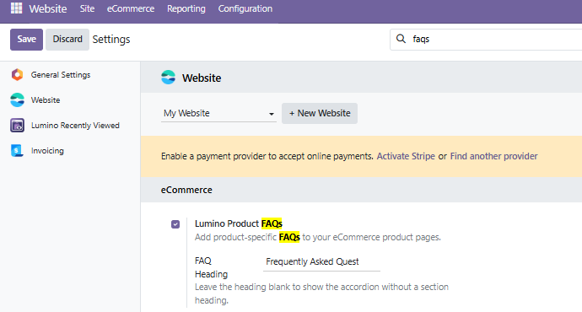
Task: Open the Reporting menu
Action: coord(186,8)
